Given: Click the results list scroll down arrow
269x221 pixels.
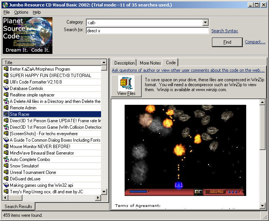Looking at the screenshot, I should tap(104, 191).
